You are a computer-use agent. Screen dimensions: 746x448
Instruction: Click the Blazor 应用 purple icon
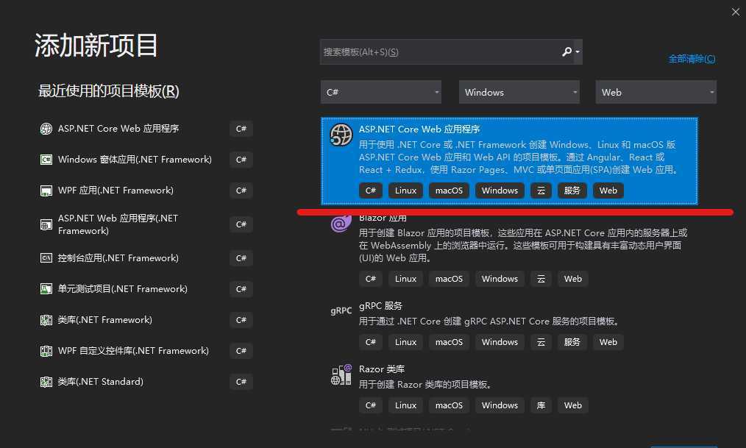341,224
